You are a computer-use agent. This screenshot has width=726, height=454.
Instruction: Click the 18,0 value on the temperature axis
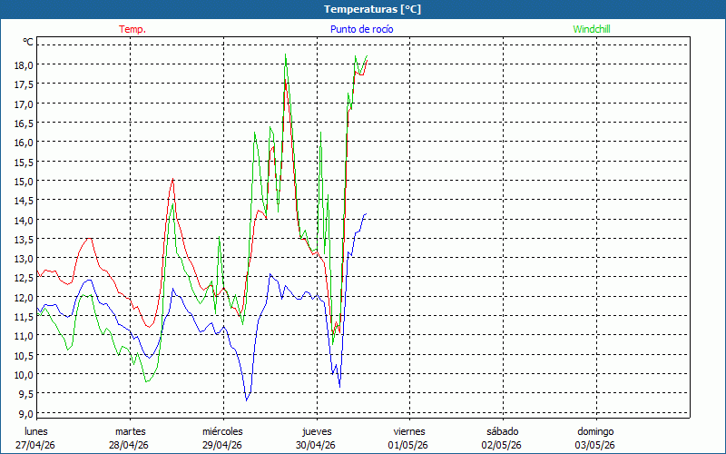point(23,64)
